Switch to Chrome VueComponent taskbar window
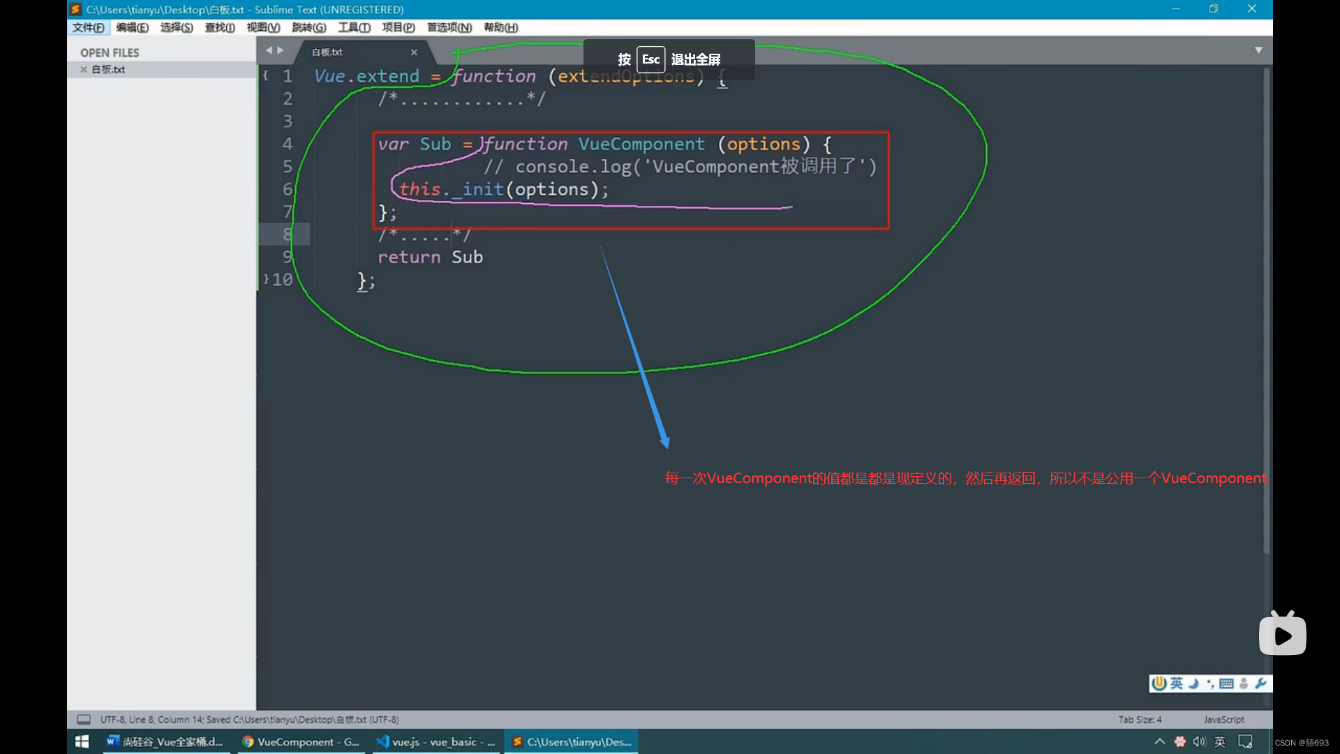Screen dimensions: 1340x754 click(301, 741)
